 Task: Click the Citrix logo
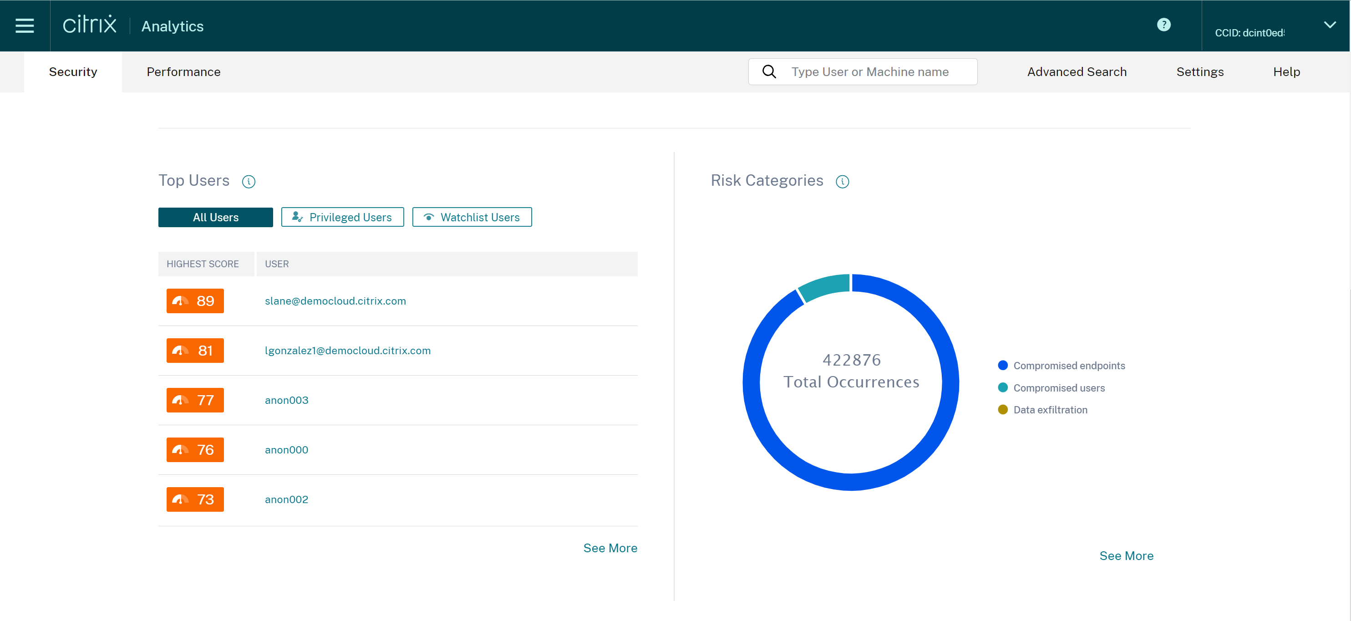(x=90, y=25)
